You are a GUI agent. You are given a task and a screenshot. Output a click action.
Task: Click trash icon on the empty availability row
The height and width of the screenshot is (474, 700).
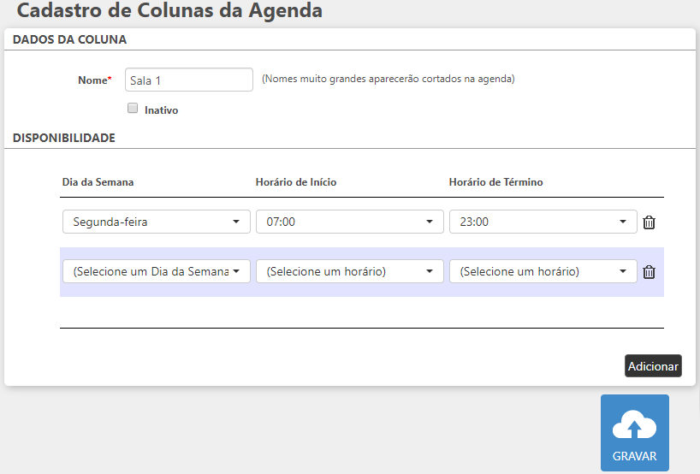[x=650, y=272]
